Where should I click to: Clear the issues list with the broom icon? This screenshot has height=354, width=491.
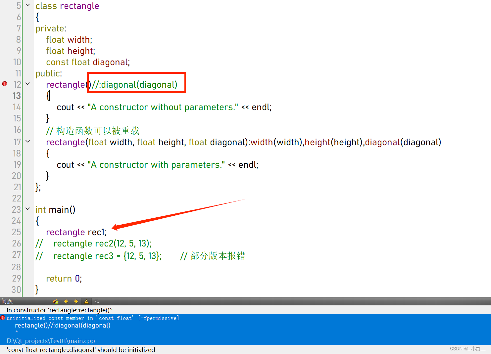[56, 301]
